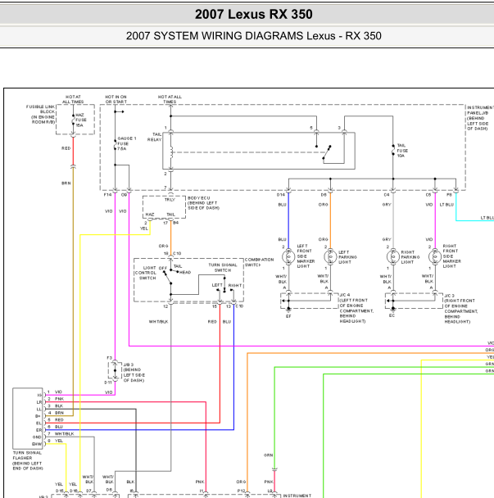Click the 'J/C 4' junction connector label

[345, 295]
